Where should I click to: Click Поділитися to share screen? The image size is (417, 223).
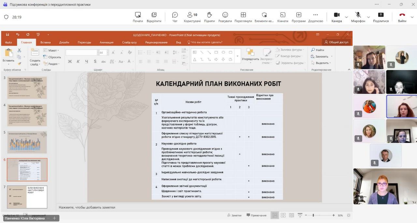pos(381,17)
